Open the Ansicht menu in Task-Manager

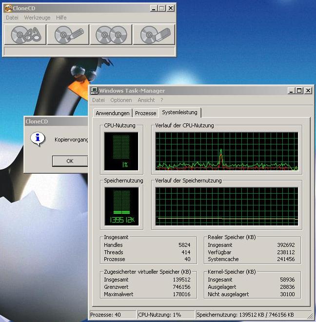(x=146, y=100)
